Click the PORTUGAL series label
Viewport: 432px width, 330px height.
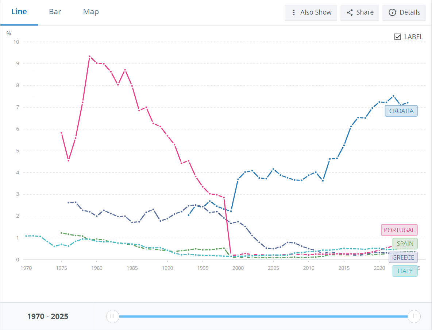(x=399, y=230)
